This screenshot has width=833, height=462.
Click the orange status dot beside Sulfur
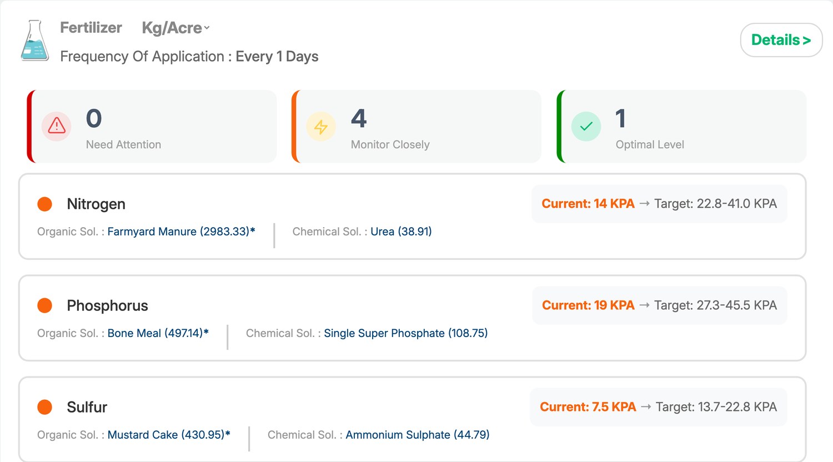pos(44,407)
